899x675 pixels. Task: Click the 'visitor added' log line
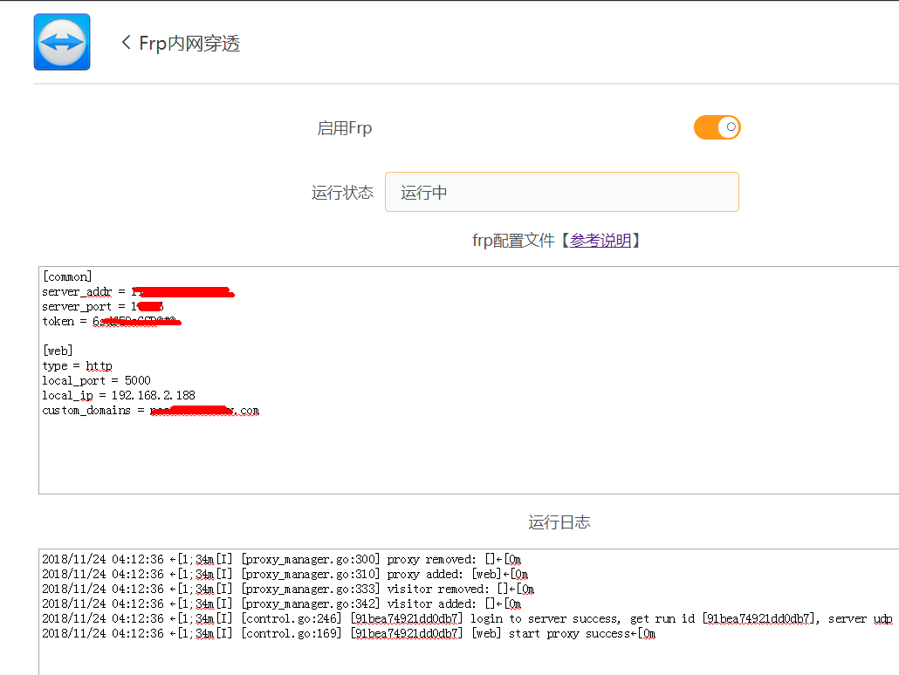(x=282, y=604)
